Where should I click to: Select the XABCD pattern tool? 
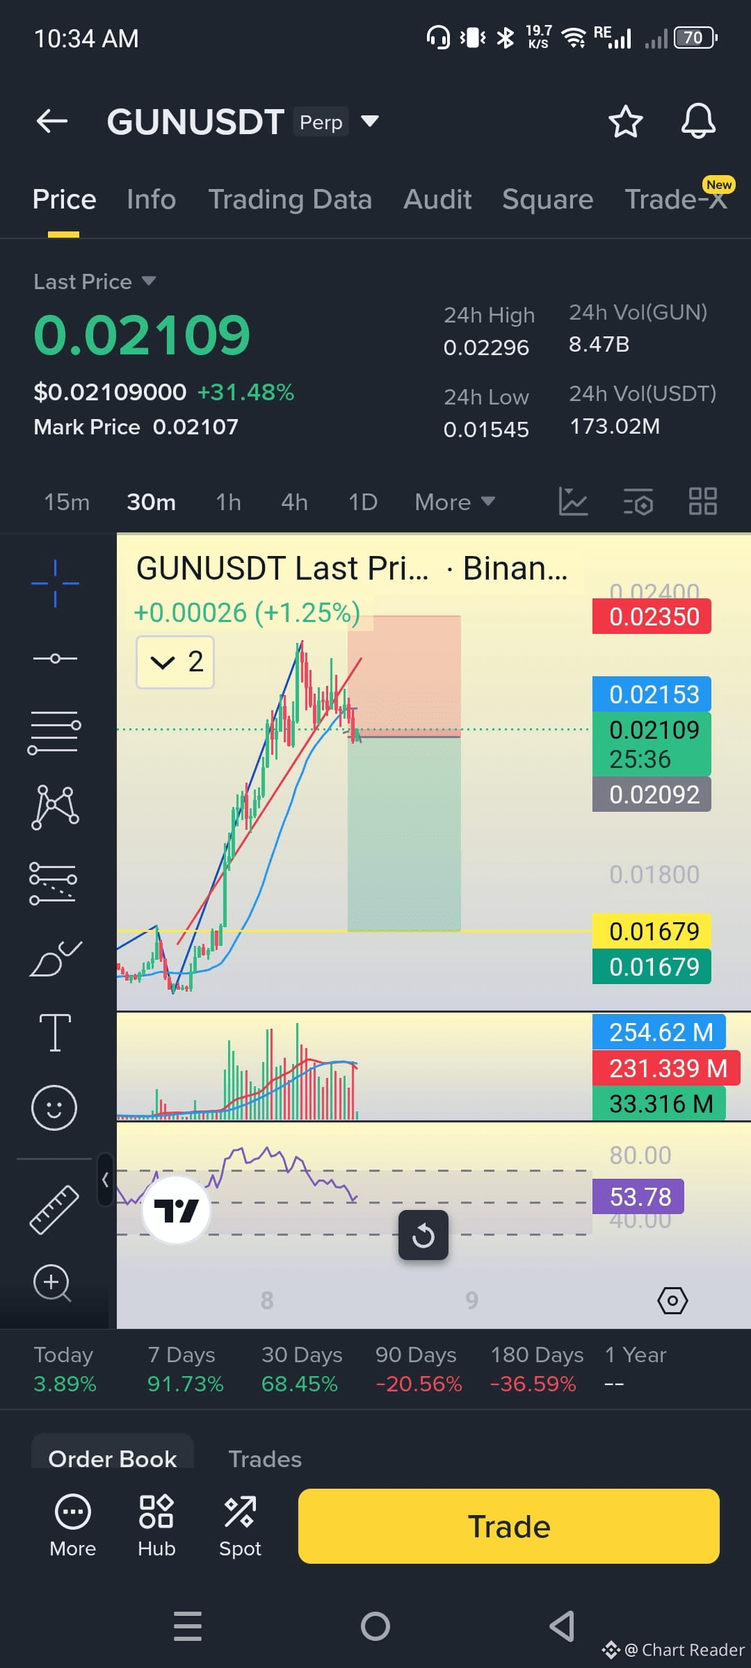point(55,807)
